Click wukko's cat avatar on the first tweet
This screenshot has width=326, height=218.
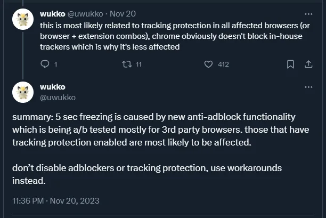click(x=22, y=20)
